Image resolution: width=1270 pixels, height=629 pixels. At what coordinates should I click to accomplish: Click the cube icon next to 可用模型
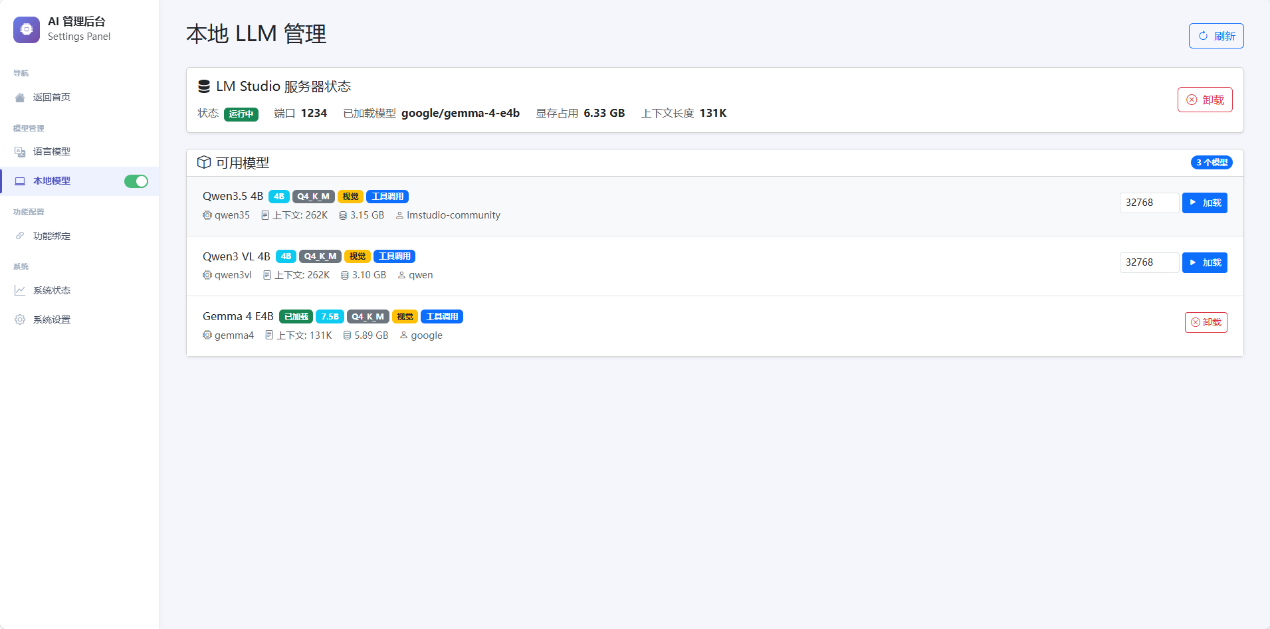click(x=204, y=162)
